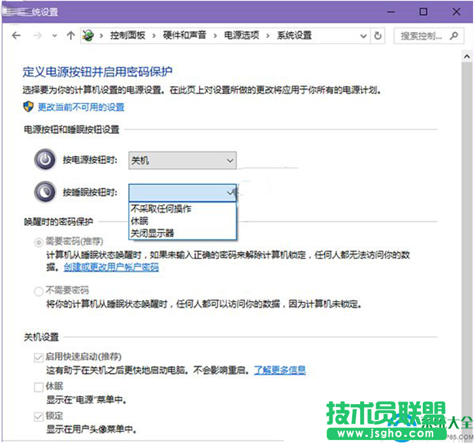This screenshot has width=475, height=444.
Task: Refresh the address bar location
Action: point(378,36)
